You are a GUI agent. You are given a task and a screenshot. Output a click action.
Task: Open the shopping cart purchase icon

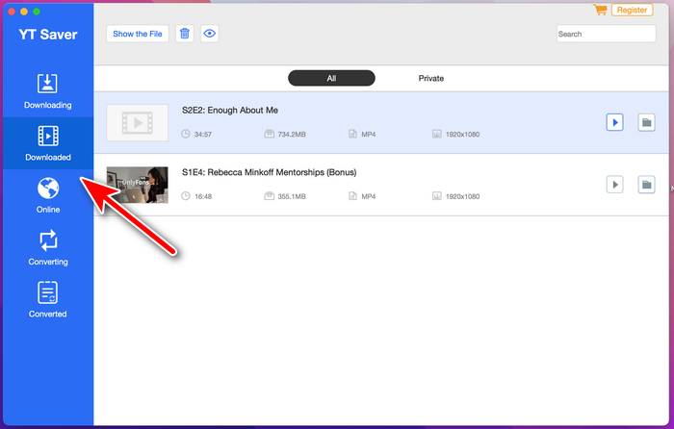click(600, 10)
